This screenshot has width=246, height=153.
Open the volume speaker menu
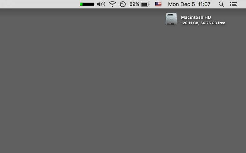tap(101, 4)
